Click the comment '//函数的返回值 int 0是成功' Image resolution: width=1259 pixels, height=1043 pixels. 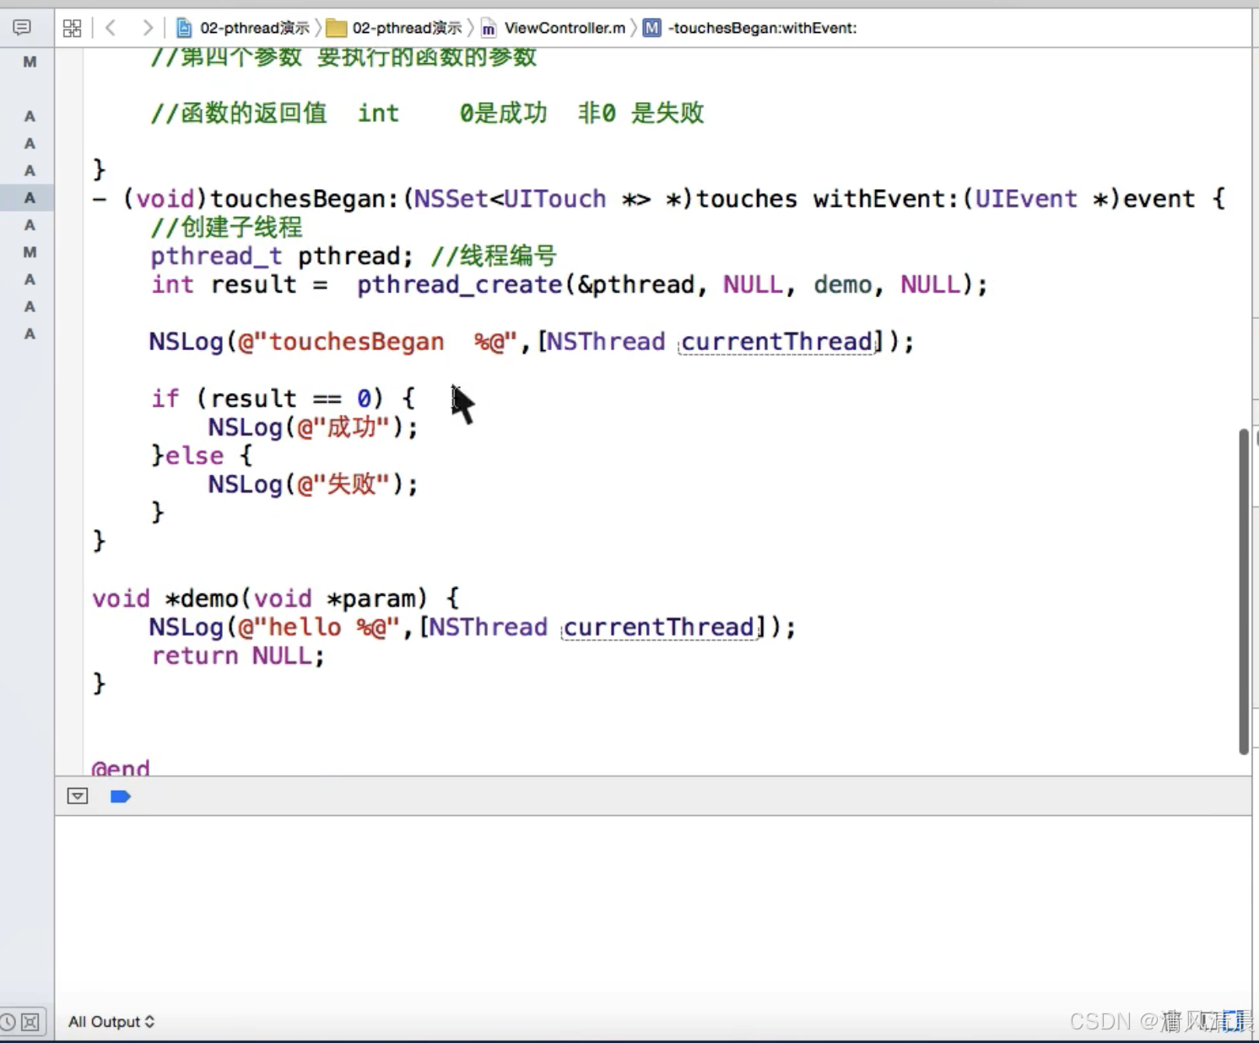[349, 113]
